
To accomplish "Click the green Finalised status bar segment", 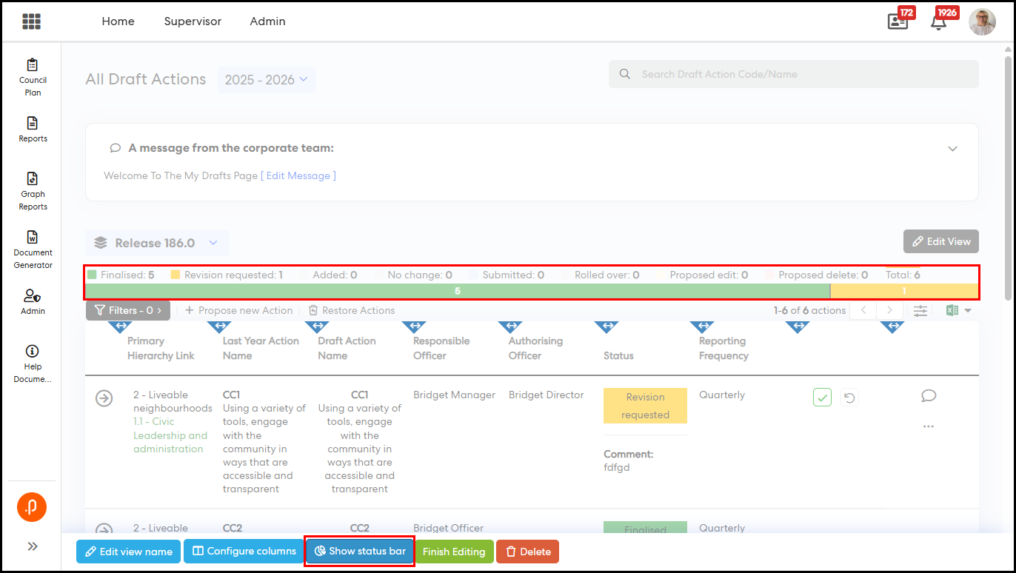I will click(x=457, y=292).
